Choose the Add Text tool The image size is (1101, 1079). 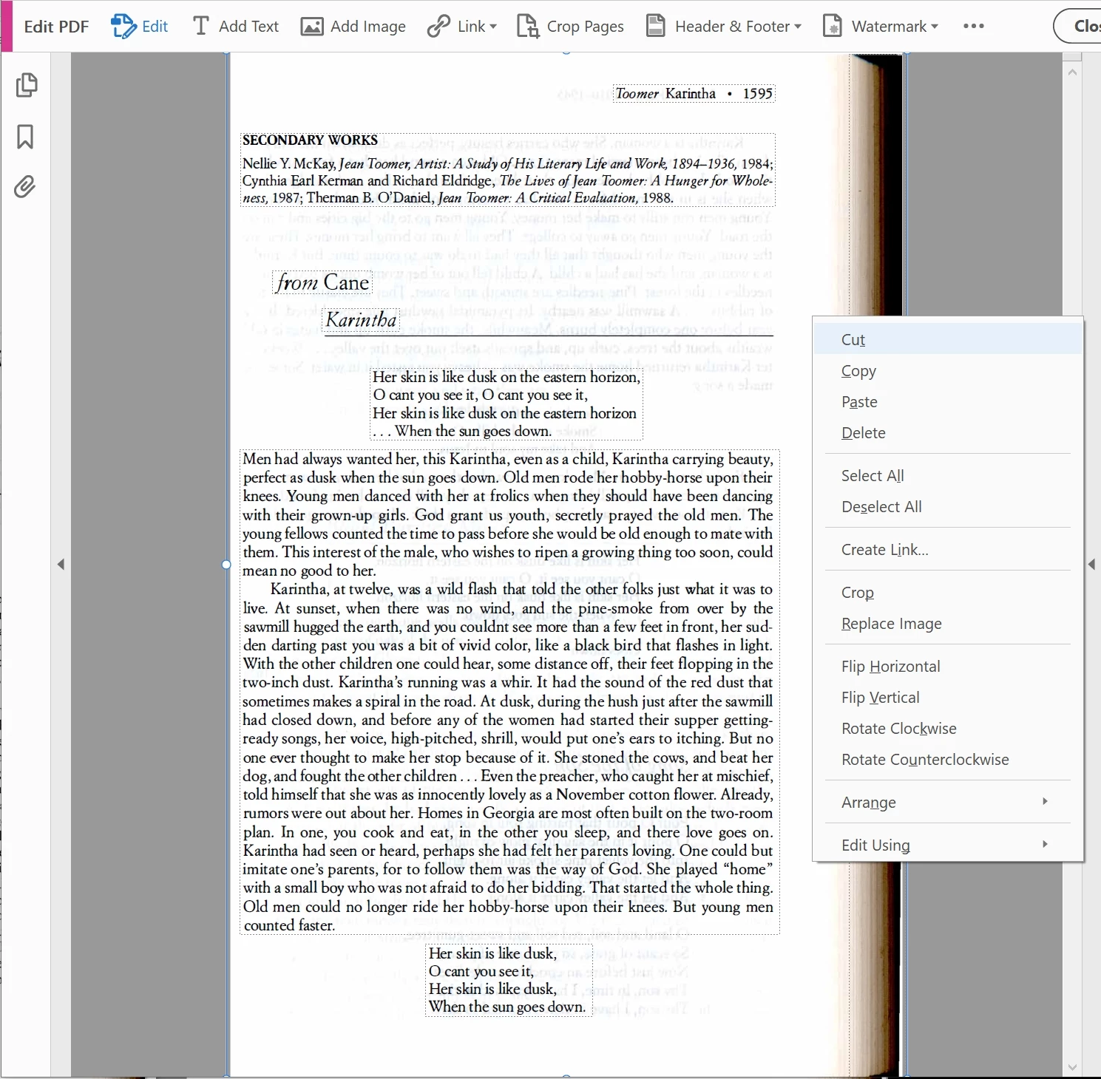(x=235, y=27)
